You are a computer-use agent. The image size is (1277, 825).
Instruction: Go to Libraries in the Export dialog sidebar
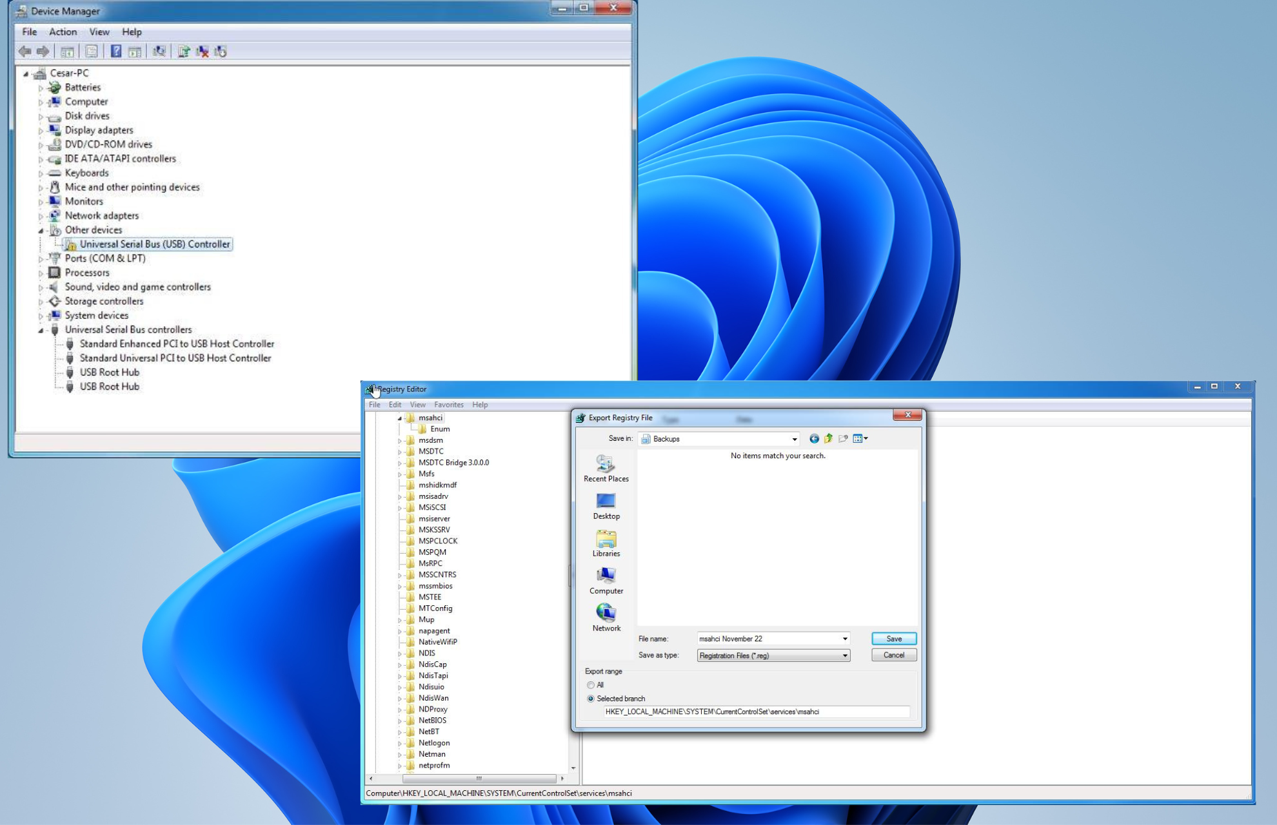tap(606, 543)
